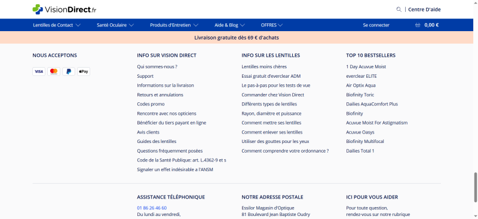Open the Aide & Blog menu
The width and height of the screenshot is (478, 219).
226,25
